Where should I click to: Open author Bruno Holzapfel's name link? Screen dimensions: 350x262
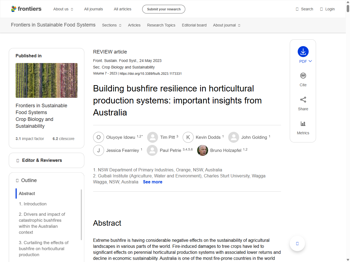tap(226, 150)
